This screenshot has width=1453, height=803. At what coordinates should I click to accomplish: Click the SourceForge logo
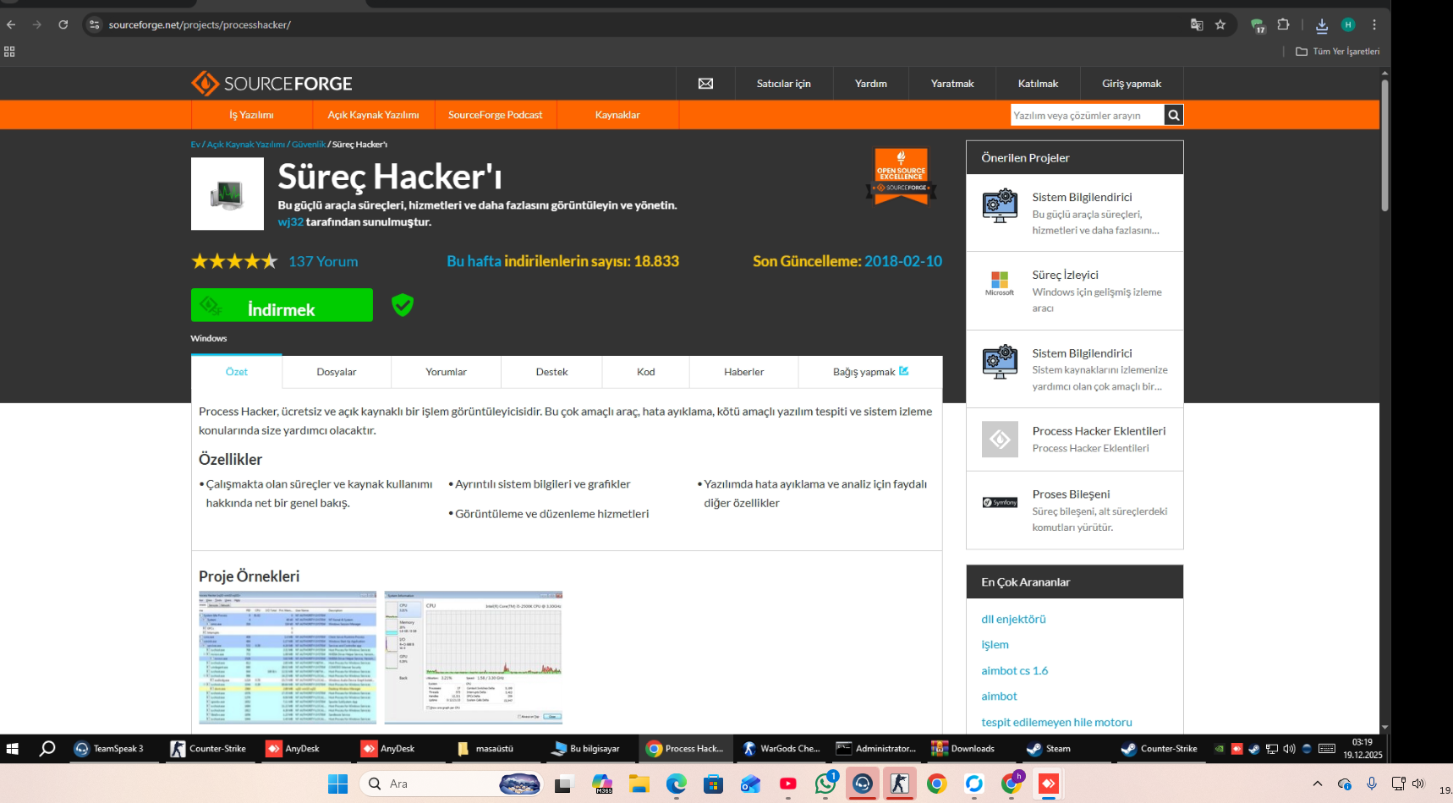click(x=271, y=83)
